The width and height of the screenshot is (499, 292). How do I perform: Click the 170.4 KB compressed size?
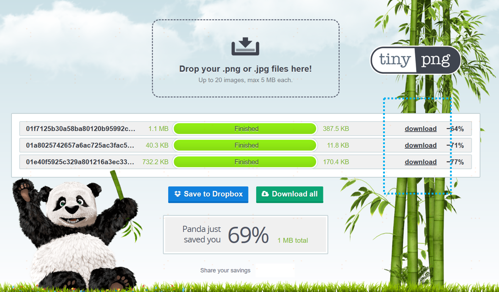(x=336, y=162)
